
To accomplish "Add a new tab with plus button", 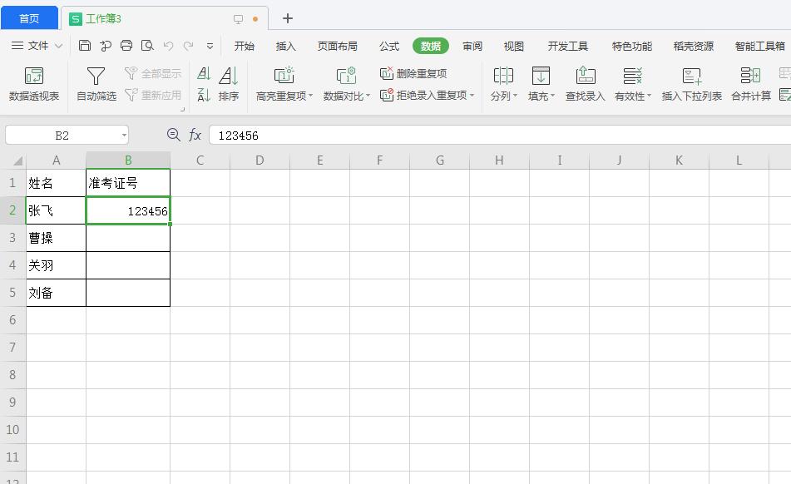I will [288, 18].
